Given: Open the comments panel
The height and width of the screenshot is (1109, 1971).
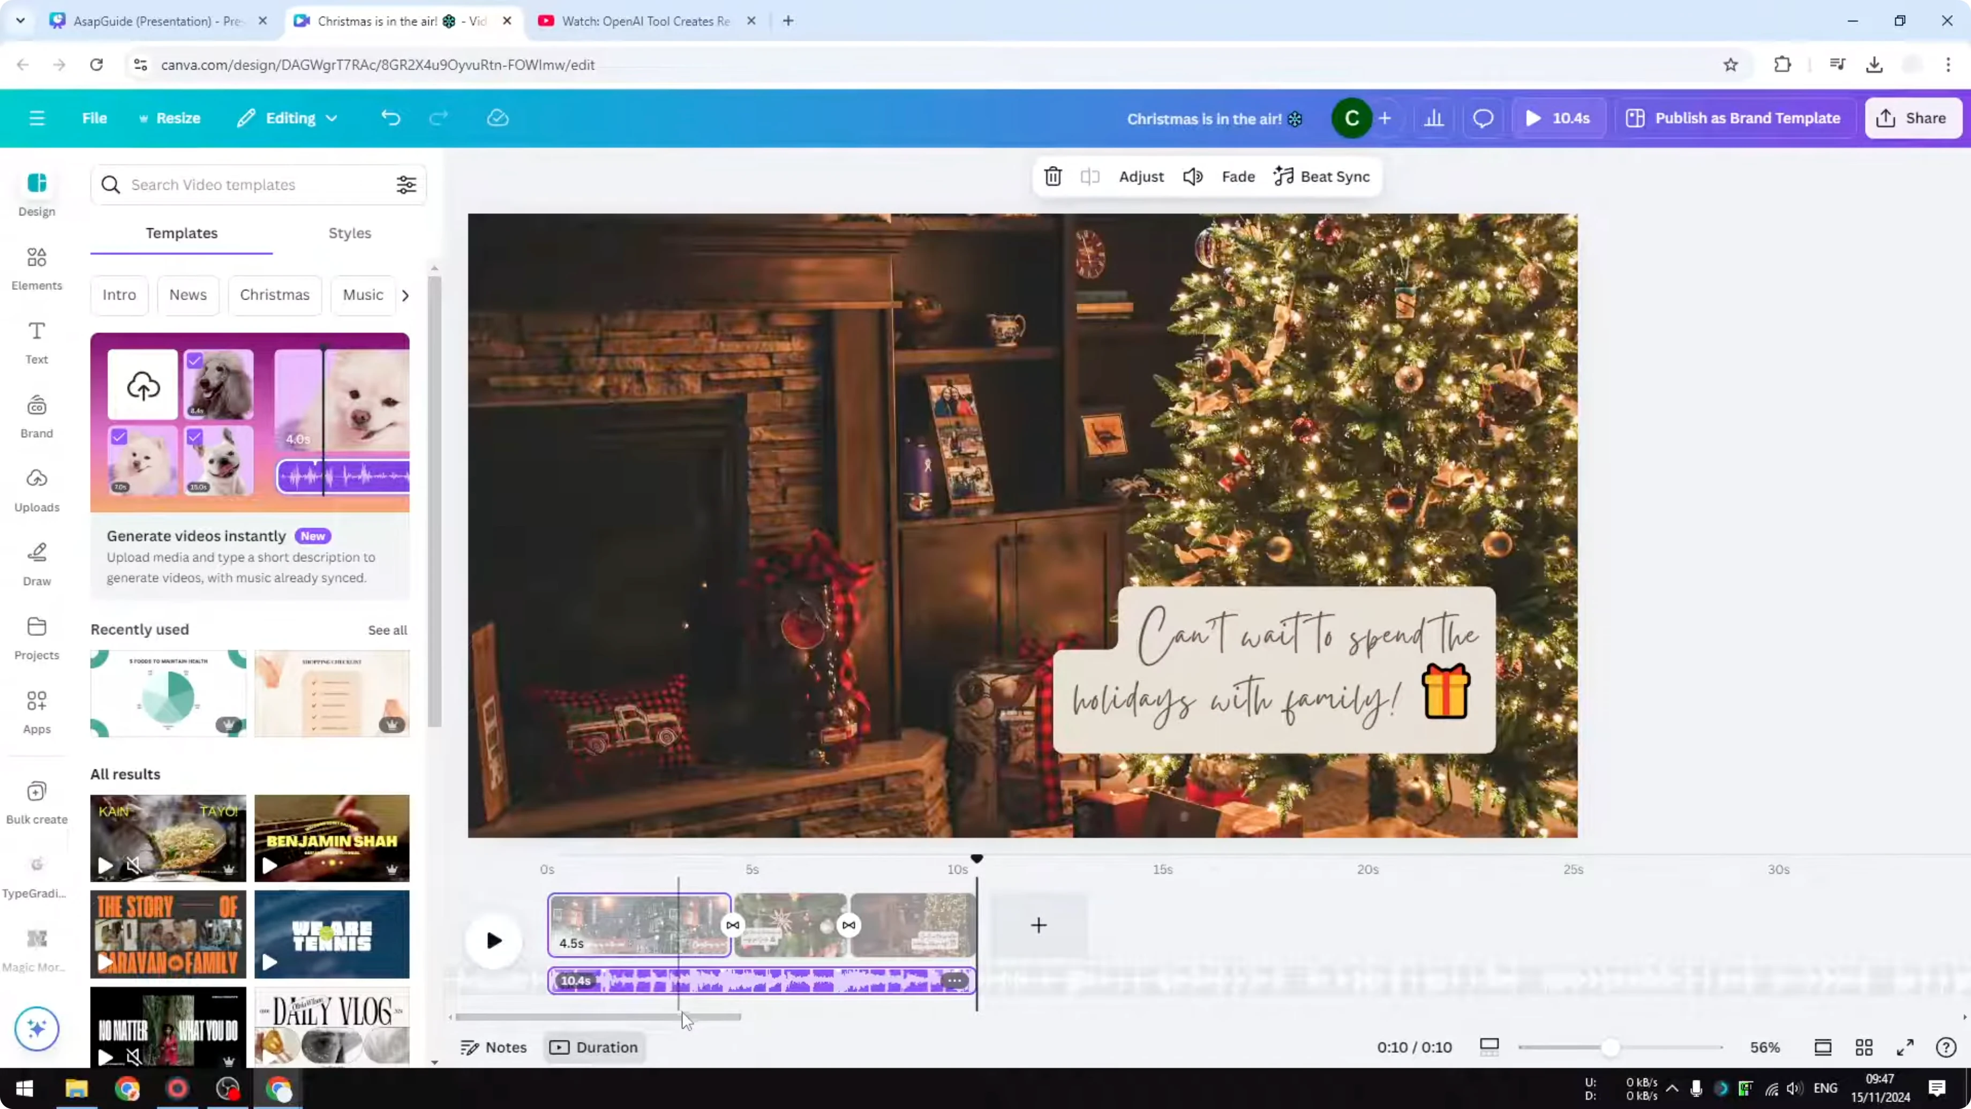Looking at the screenshot, I should [1483, 118].
